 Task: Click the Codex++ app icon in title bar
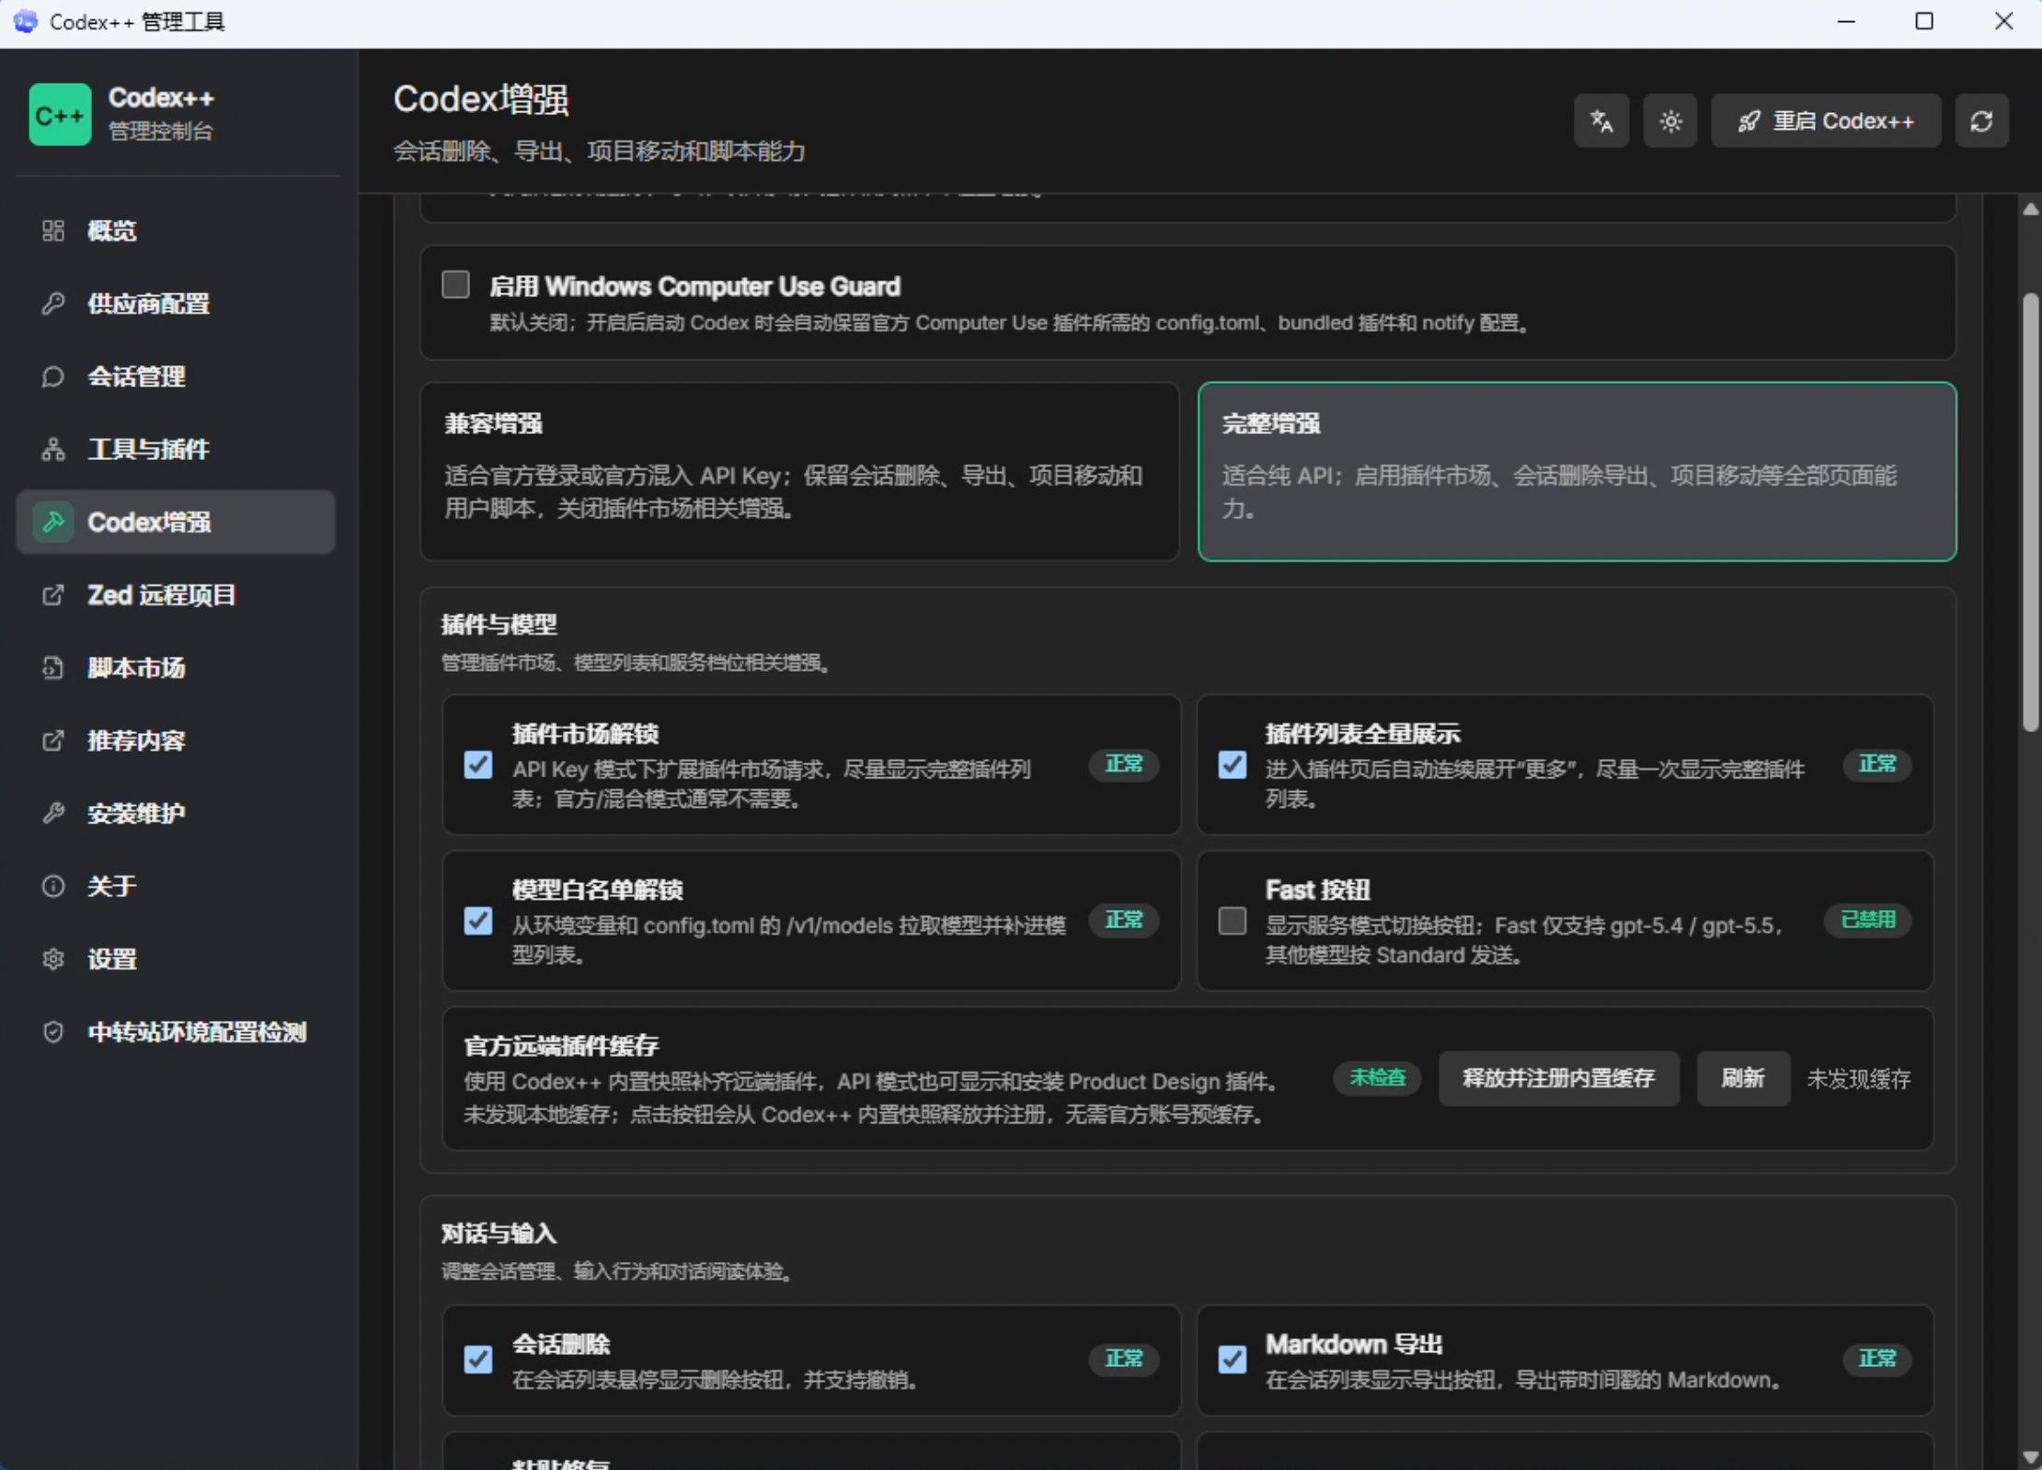26,21
